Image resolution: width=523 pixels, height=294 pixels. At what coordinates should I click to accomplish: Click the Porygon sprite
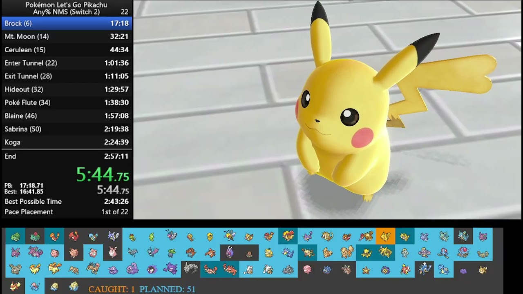tap(35, 286)
